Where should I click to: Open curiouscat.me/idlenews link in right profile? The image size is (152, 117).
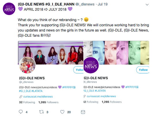101,96
